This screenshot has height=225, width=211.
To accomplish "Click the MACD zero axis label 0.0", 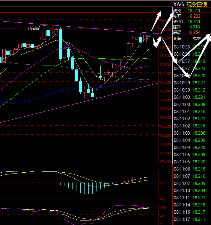I will click(x=162, y=183).
